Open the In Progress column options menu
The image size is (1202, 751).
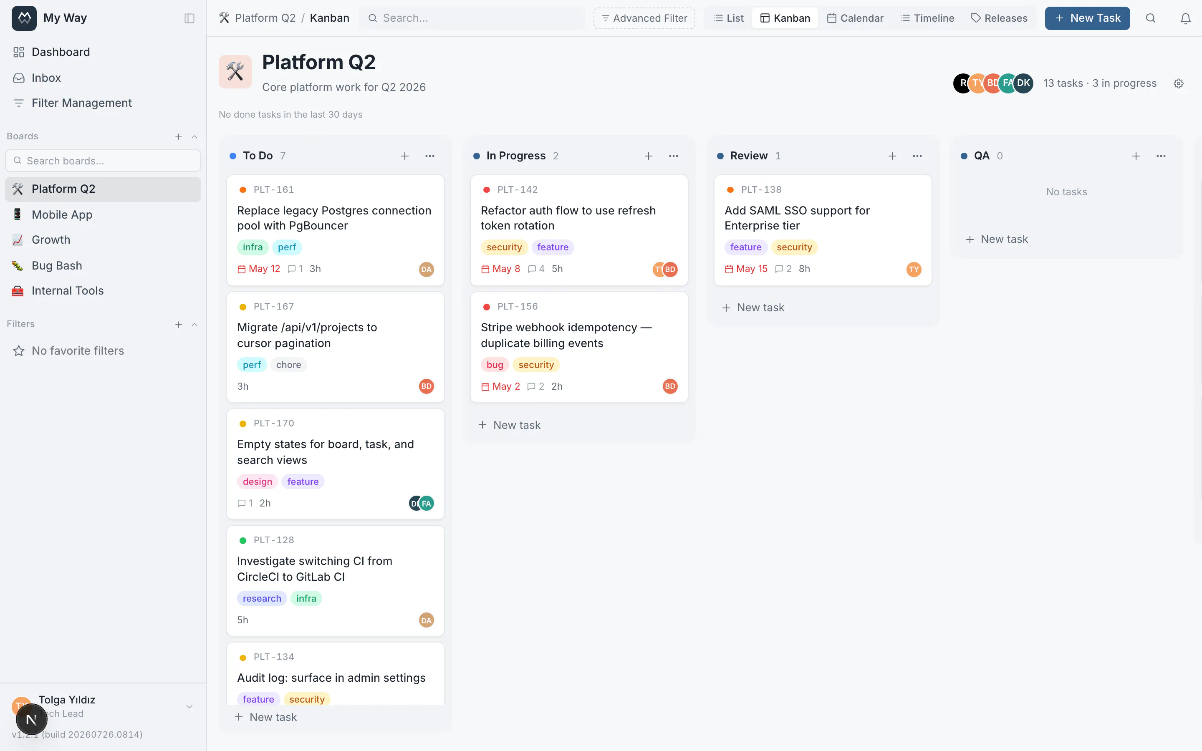[674, 156]
